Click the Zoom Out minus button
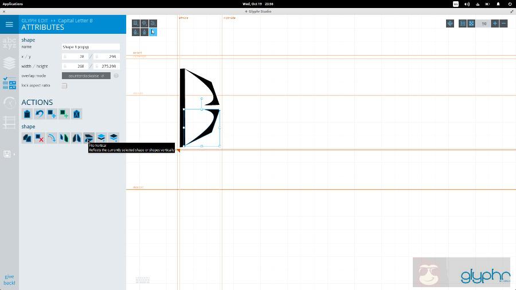 (x=503, y=23)
